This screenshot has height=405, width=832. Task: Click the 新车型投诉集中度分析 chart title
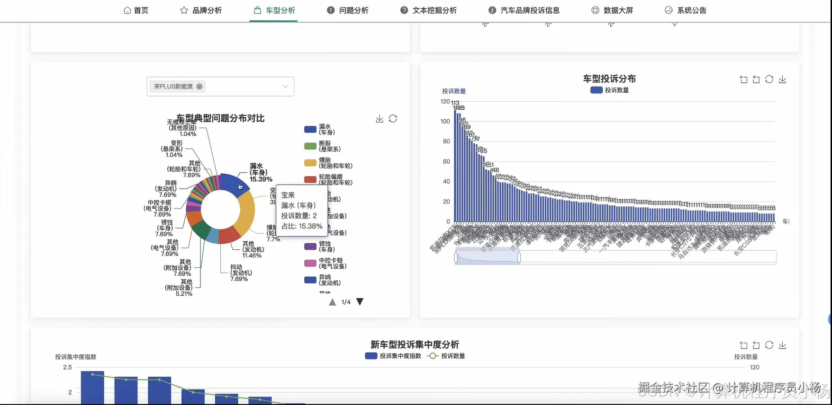click(x=415, y=344)
